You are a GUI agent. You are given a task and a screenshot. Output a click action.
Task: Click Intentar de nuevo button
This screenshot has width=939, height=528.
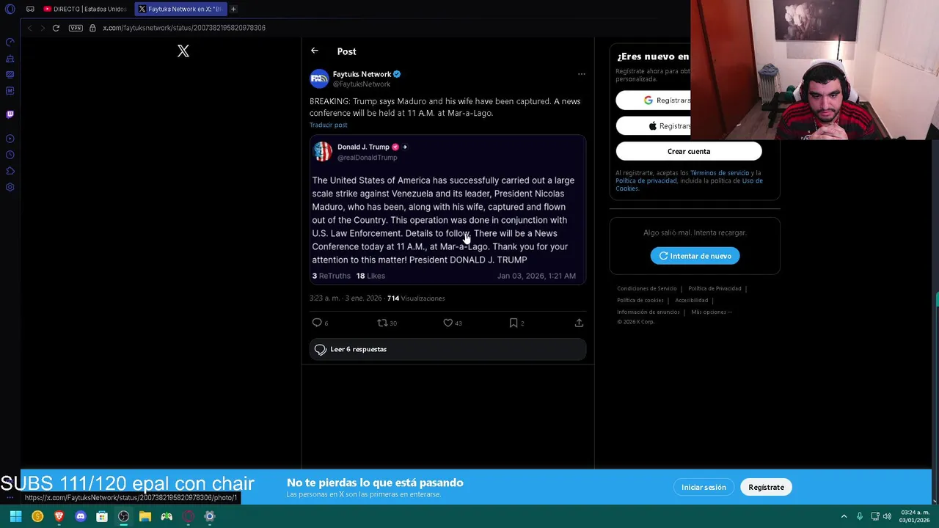(x=695, y=256)
